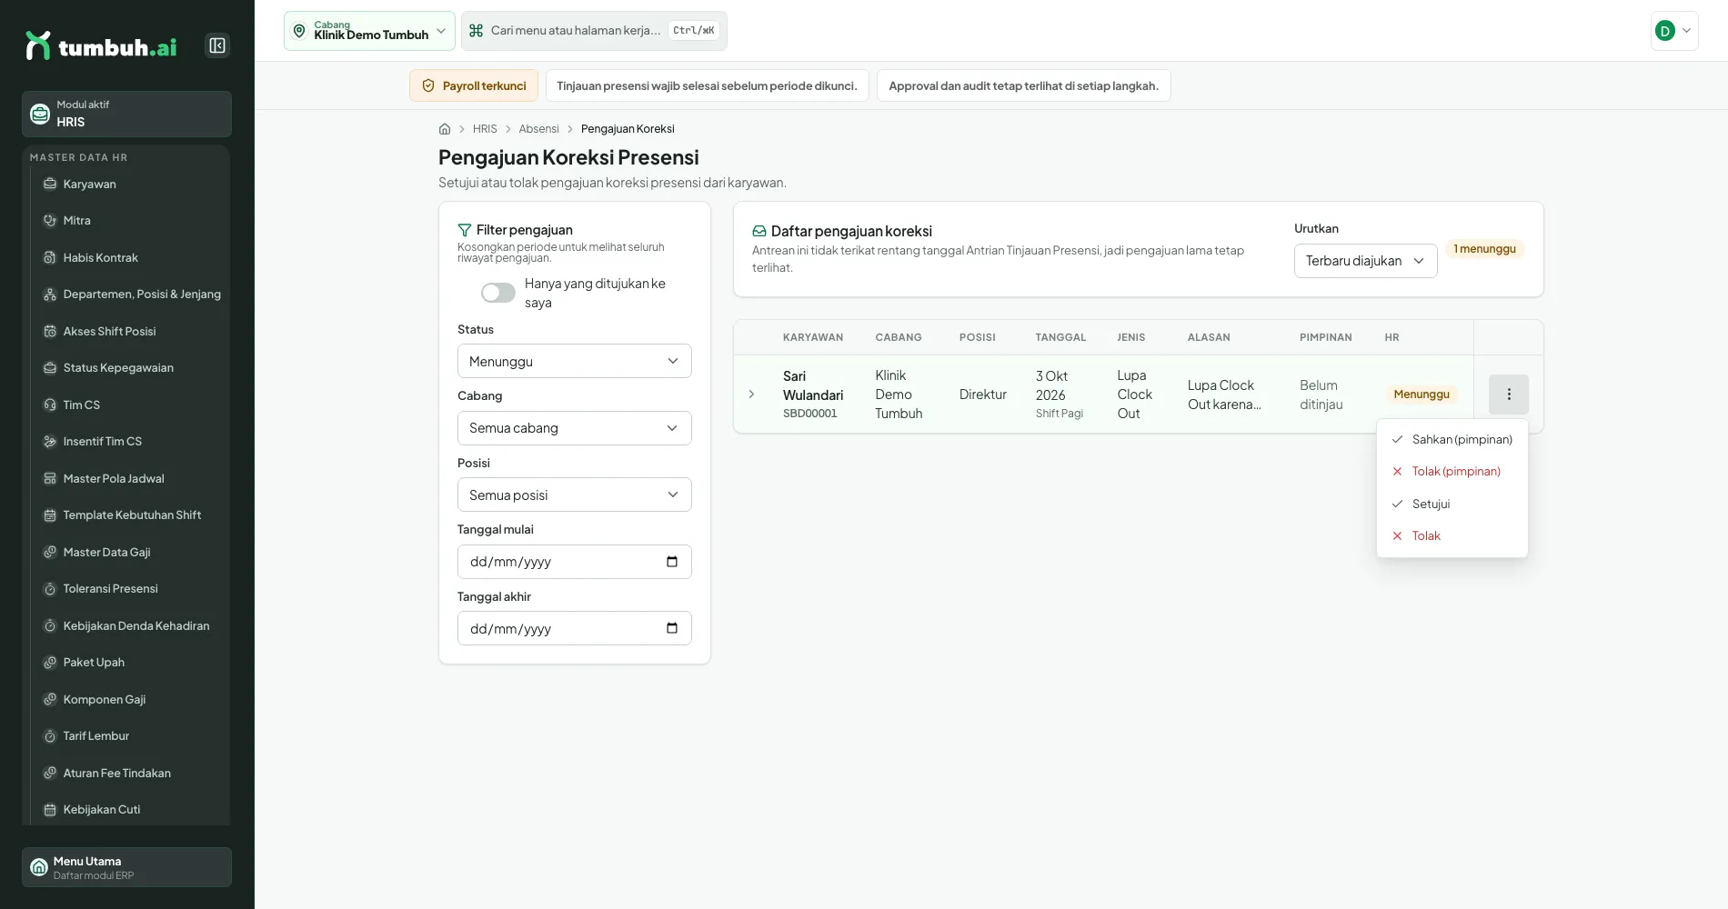Click the Klinik Demo Tumbuh table cell
The width and height of the screenshot is (1728, 909).
pos(899,395)
